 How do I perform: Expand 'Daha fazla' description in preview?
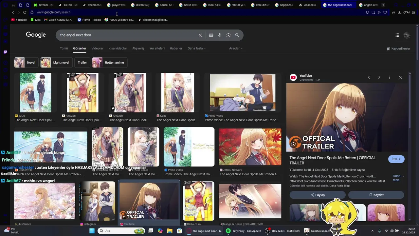click(x=398, y=178)
